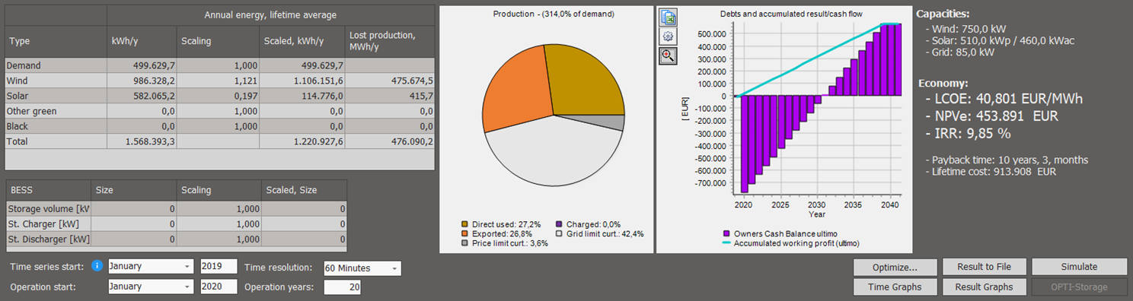Activate the chart zoom magnifier tool
This screenshot has width=1133, height=301.
668,55
